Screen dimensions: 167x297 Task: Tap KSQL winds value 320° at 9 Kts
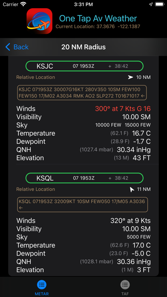click(130, 221)
